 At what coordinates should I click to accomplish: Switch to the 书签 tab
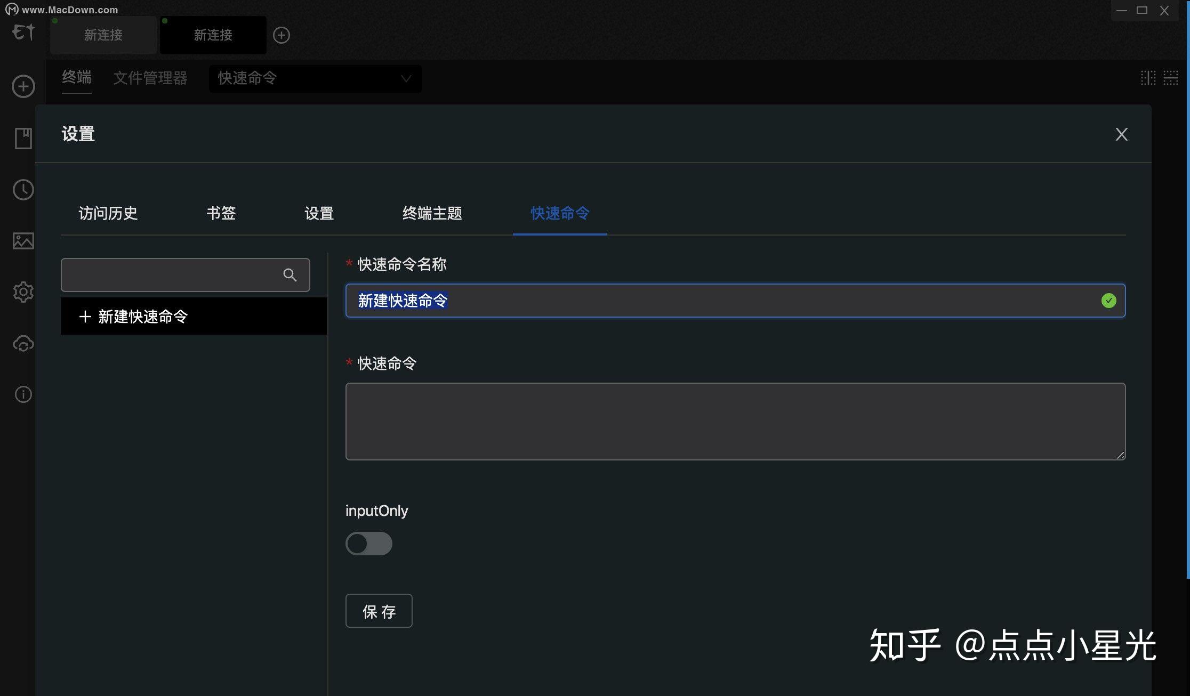pyautogui.click(x=221, y=213)
